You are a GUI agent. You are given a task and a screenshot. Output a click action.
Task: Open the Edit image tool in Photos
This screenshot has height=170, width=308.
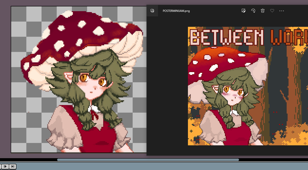[244, 11]
